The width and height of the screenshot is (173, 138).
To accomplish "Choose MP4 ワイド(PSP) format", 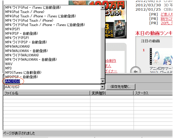I will [17, 38].
